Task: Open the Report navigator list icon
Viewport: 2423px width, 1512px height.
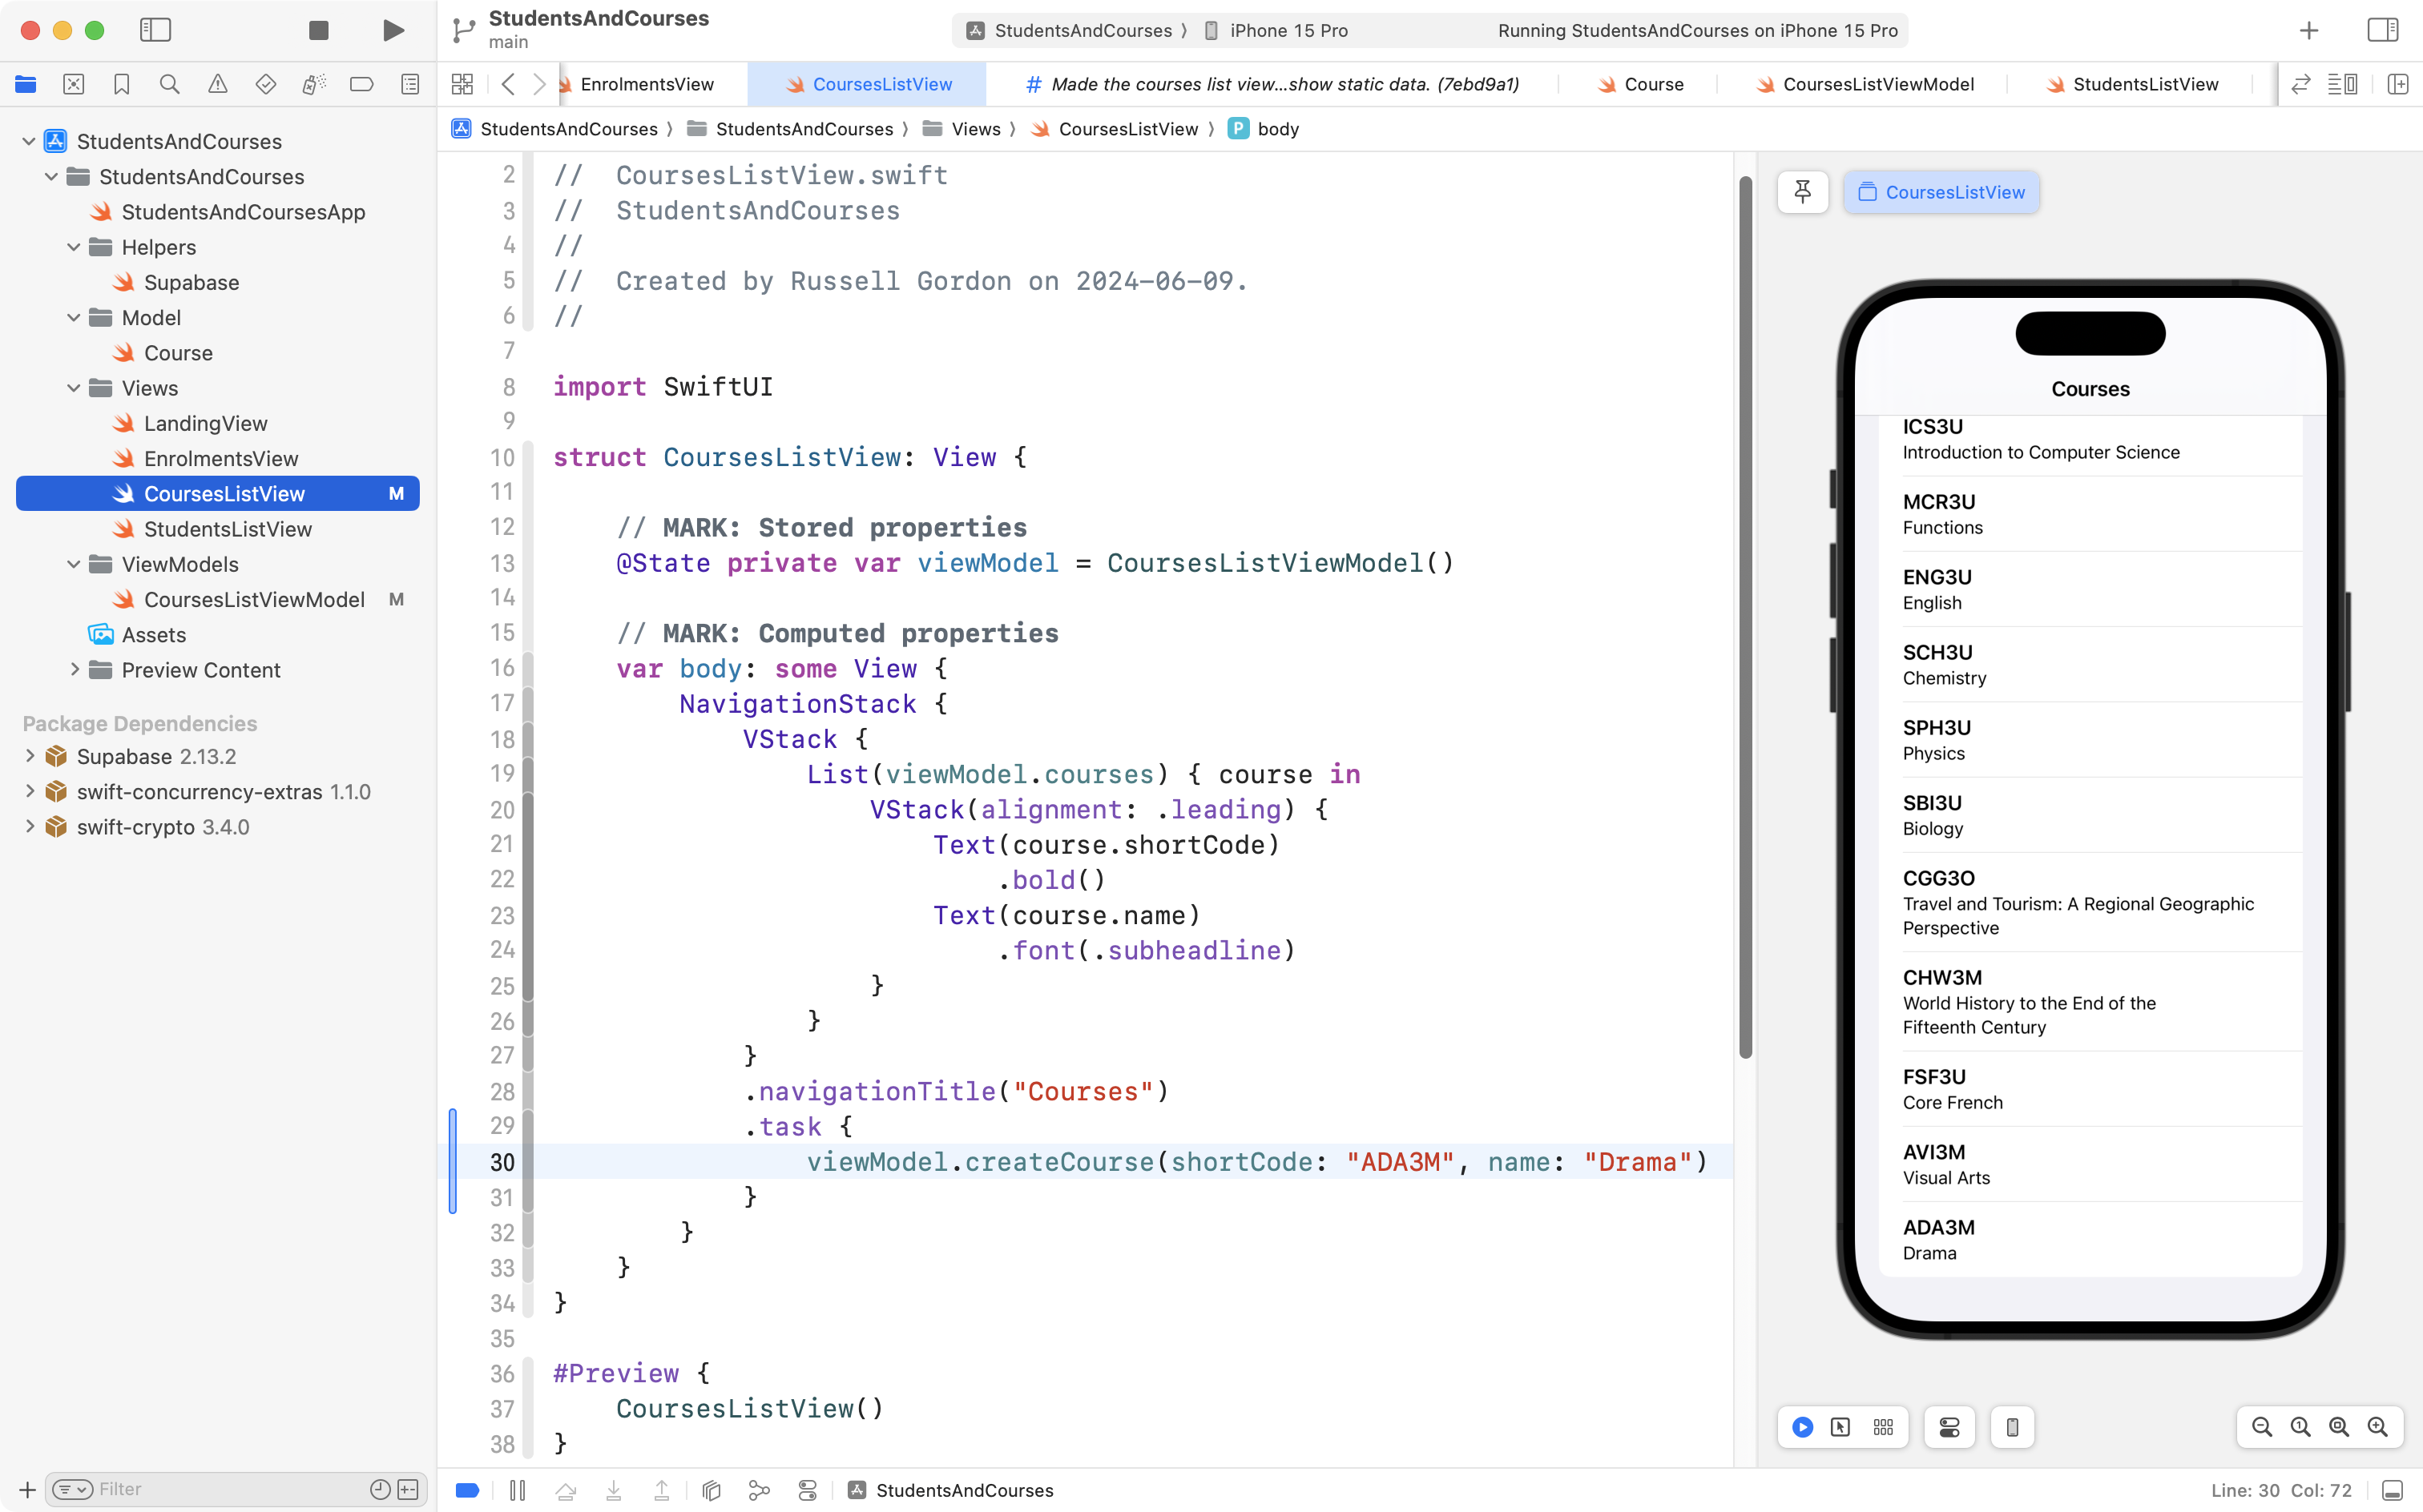Action: pyautogui.click(x=409, y=85)
